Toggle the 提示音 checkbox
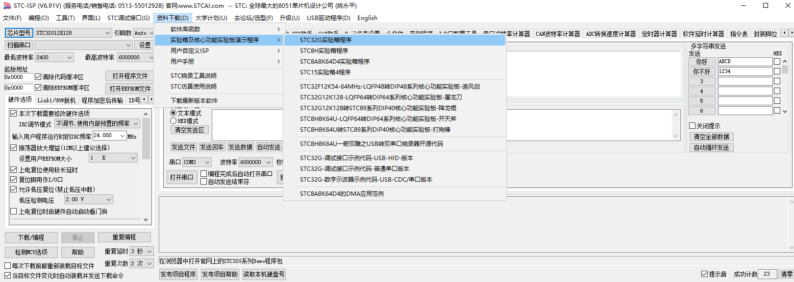Image resolution: width=794 pixels, height=282 pixels. 705,274
